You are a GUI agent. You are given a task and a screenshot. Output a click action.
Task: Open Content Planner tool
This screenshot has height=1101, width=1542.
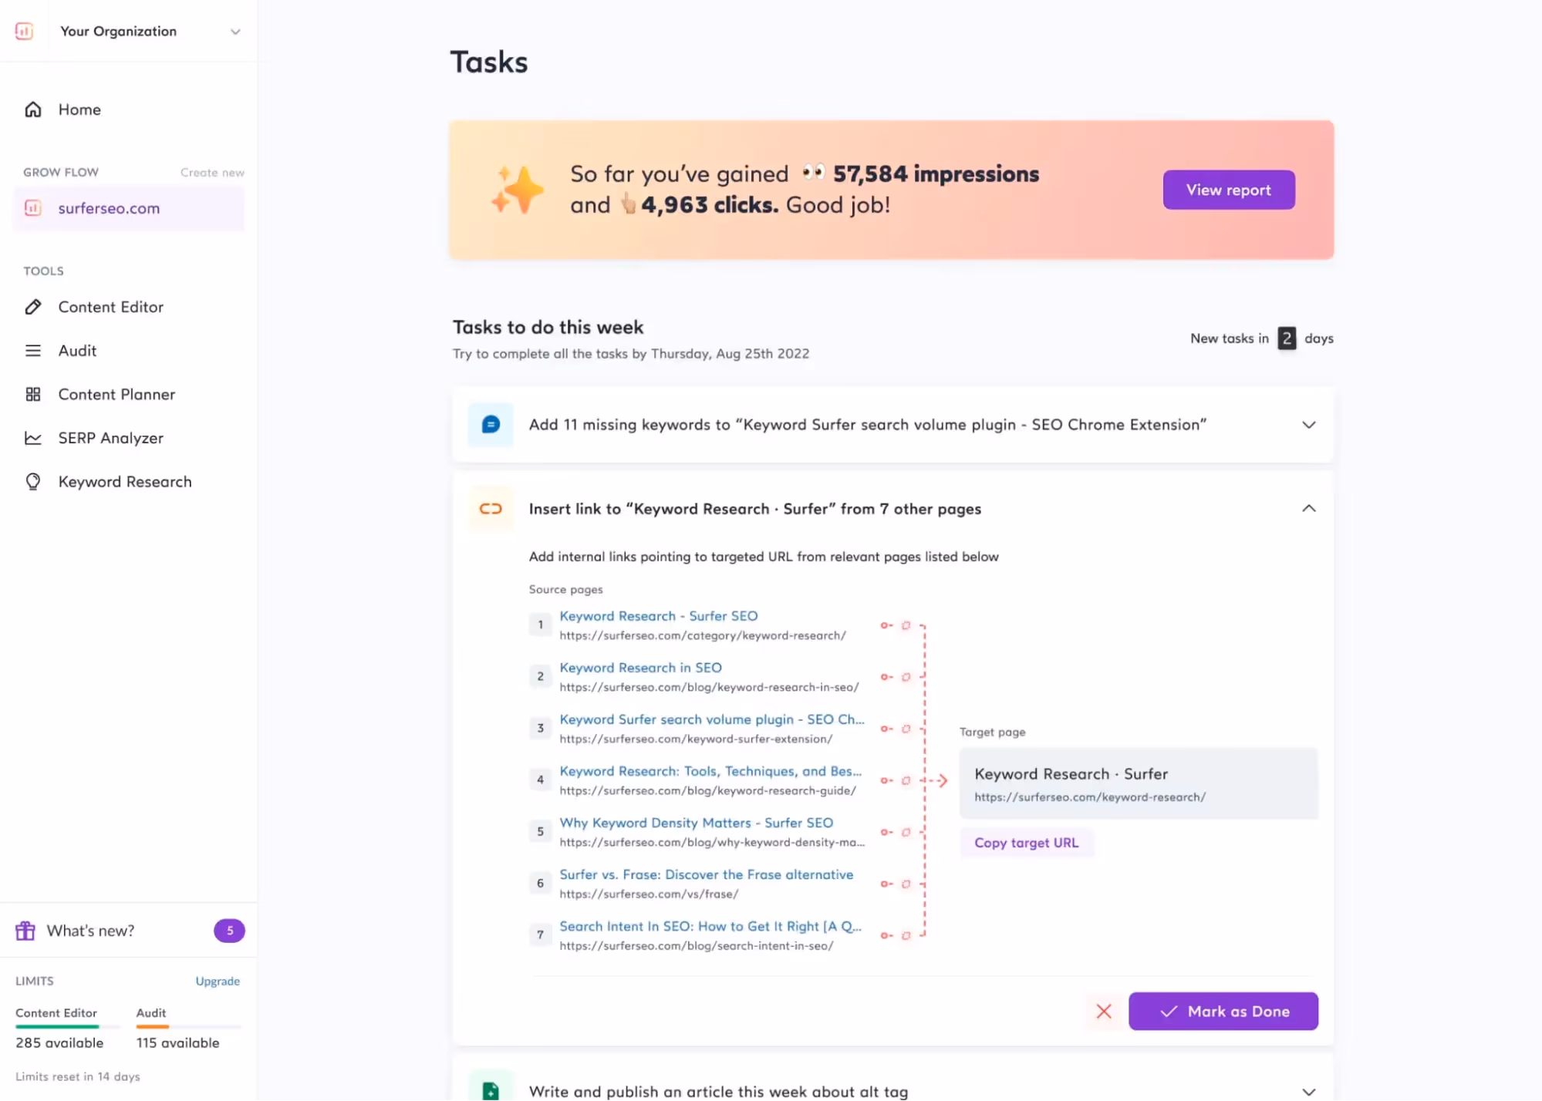tap(116, 394)
